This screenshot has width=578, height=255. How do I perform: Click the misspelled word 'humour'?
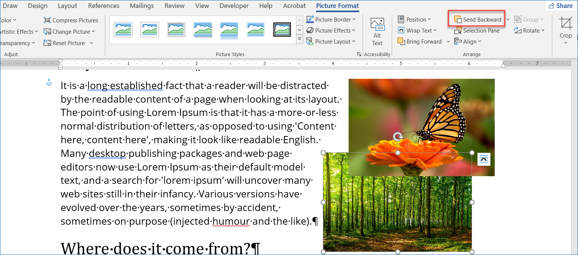coord(231,221)
